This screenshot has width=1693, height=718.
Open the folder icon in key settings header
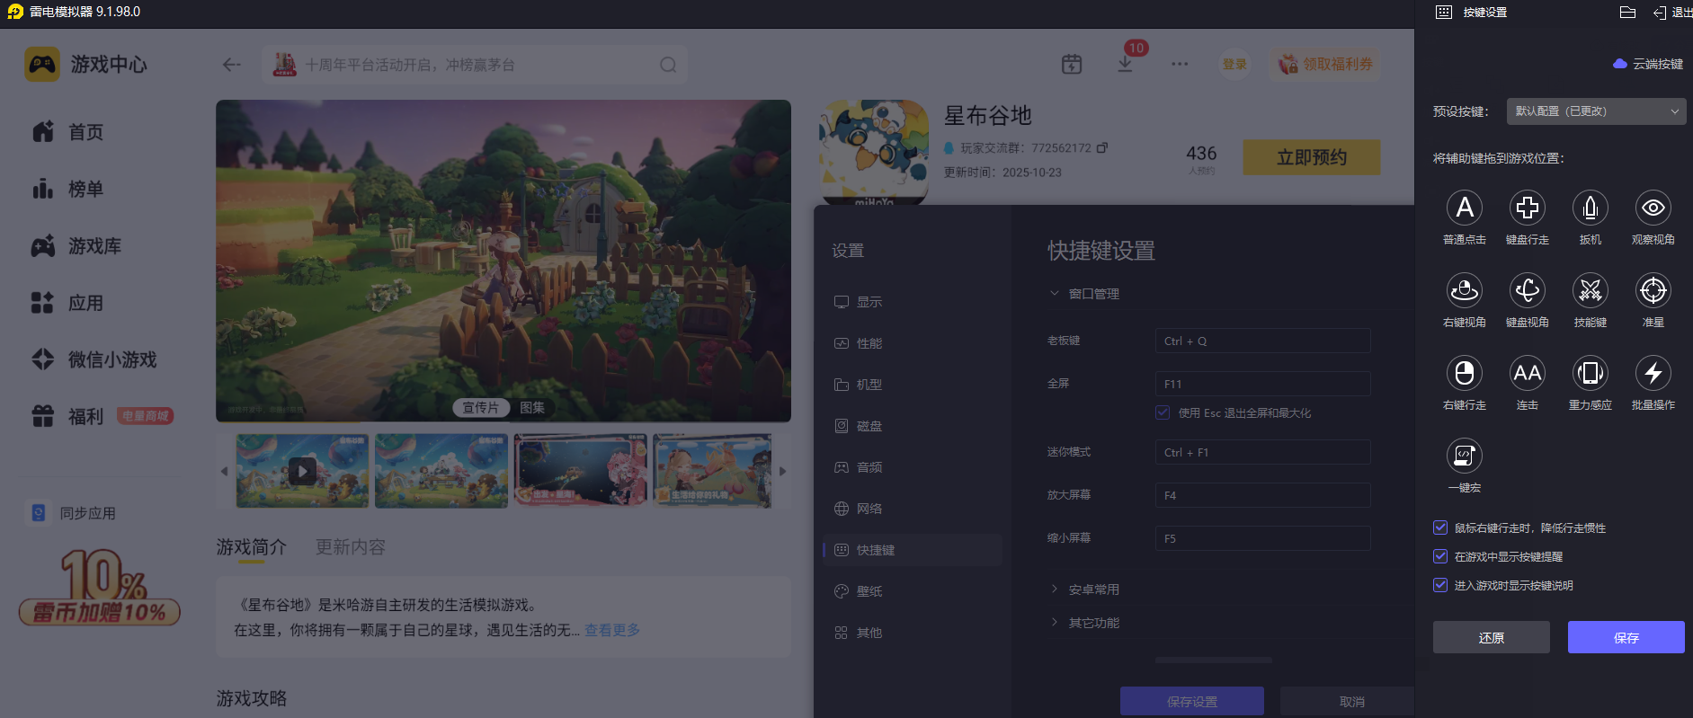point(1627,12)
